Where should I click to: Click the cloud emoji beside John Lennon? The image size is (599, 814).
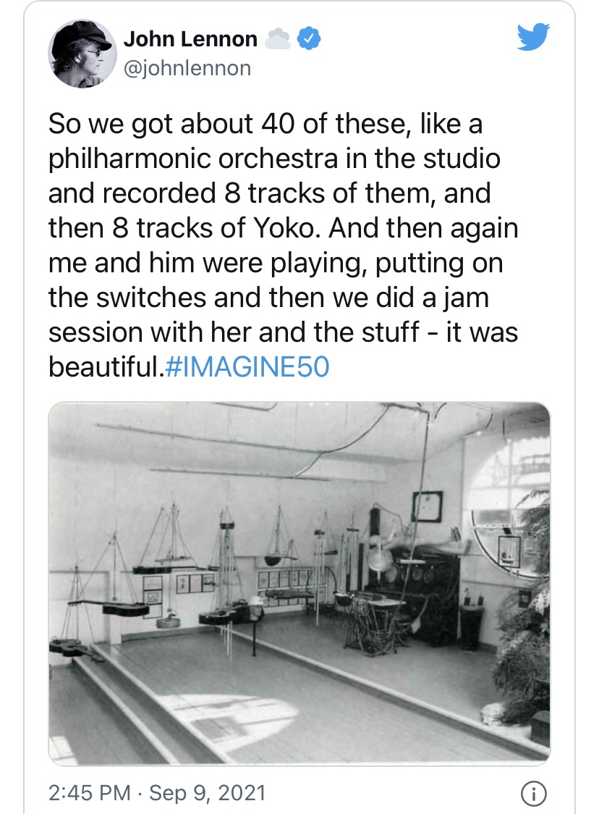tap(278, 39)
